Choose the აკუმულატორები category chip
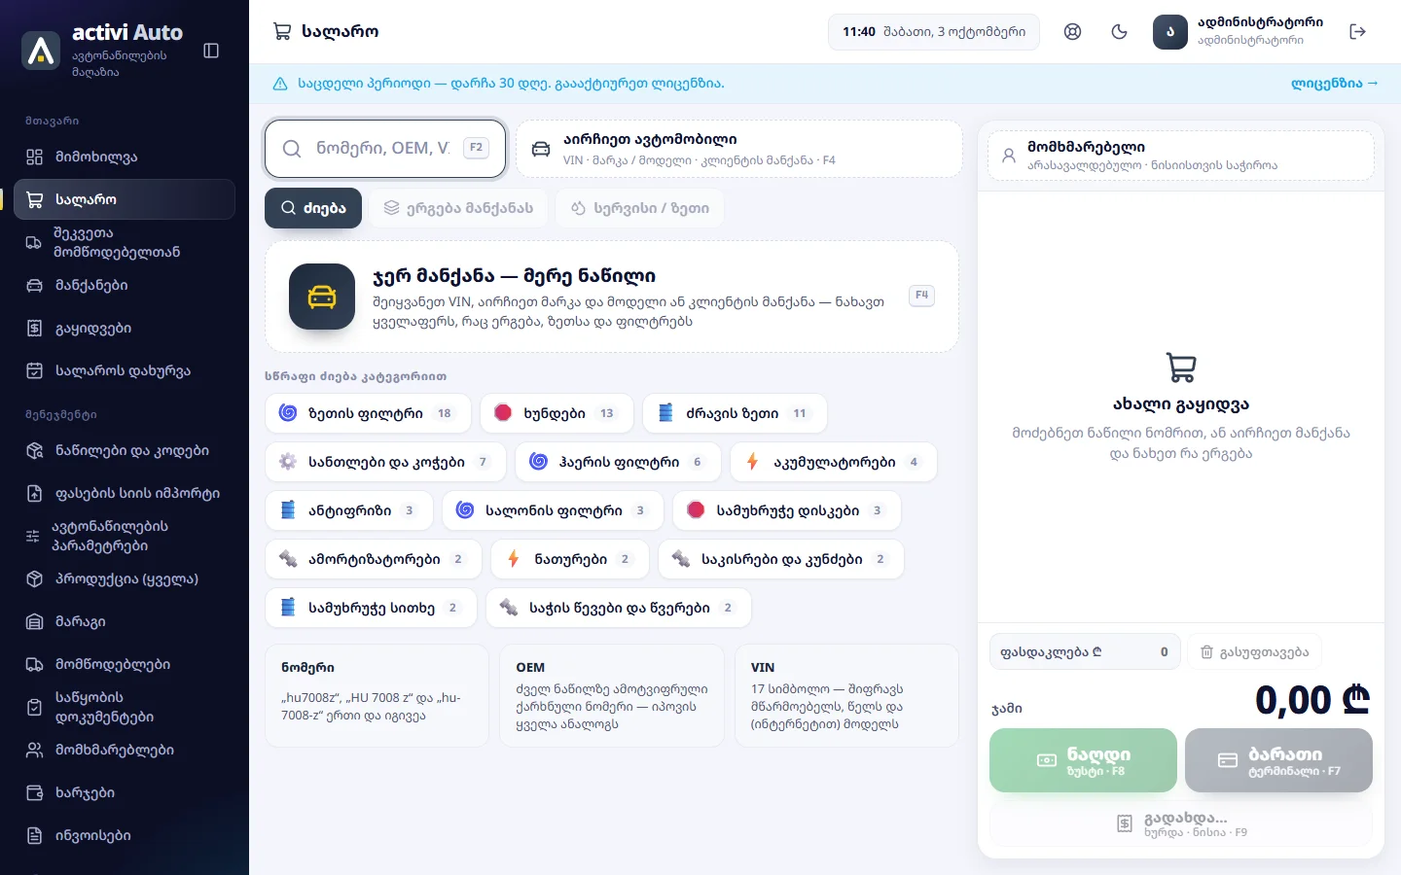1401x875 pixels. click(834, 462)
